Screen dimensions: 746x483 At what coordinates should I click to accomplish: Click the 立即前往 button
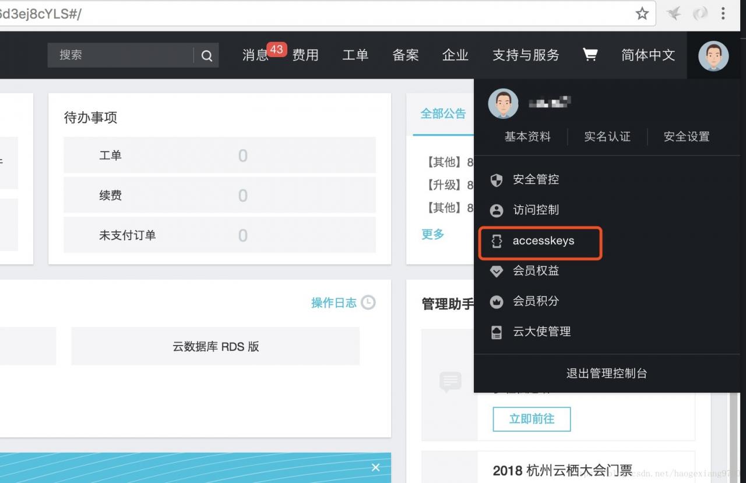pyautogui.click(x=532, y=419)
